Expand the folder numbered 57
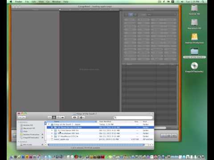Screen dimensions: 214x160 tap(52, 136)
